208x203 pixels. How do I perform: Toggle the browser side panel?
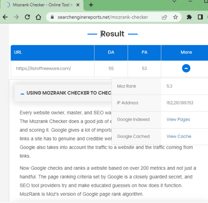(x=200, y=17)
